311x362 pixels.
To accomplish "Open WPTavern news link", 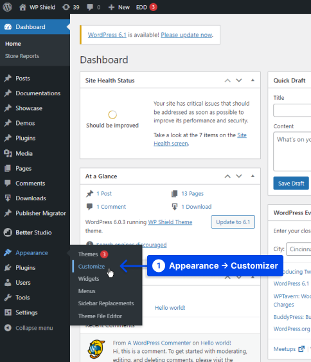I will tap(292, 300).
